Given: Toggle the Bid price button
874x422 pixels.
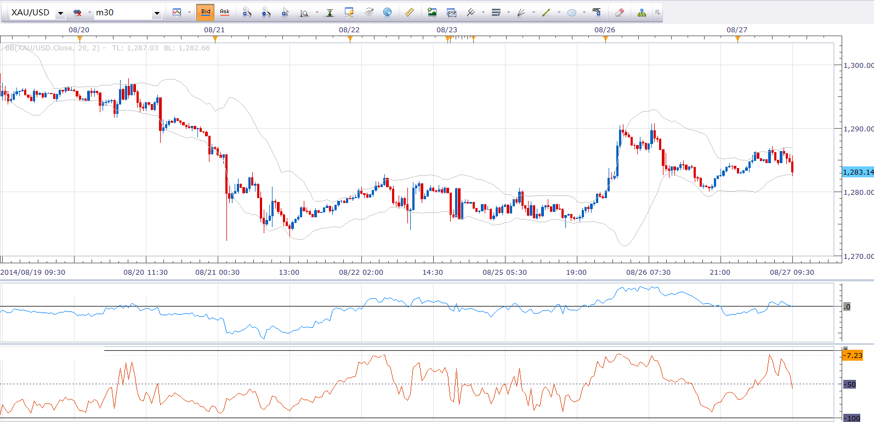Looking at the screenshot, I should tap(206, 12).
